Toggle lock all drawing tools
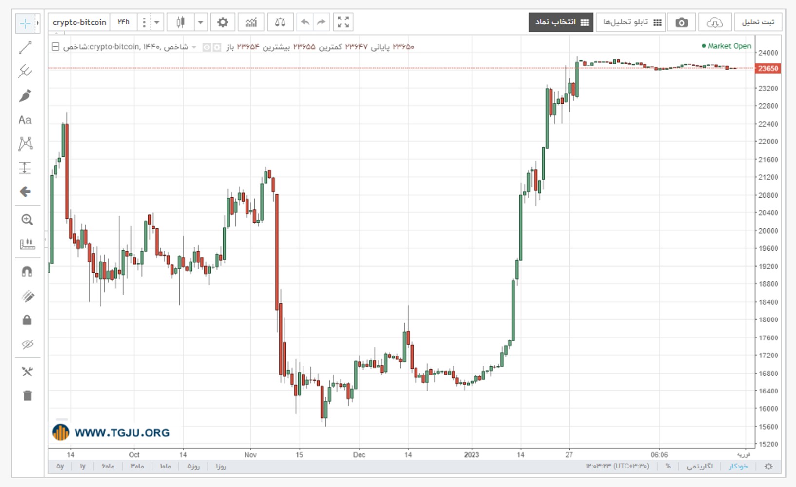This screenshot has height=487, width=796. (x=27, y=320)
